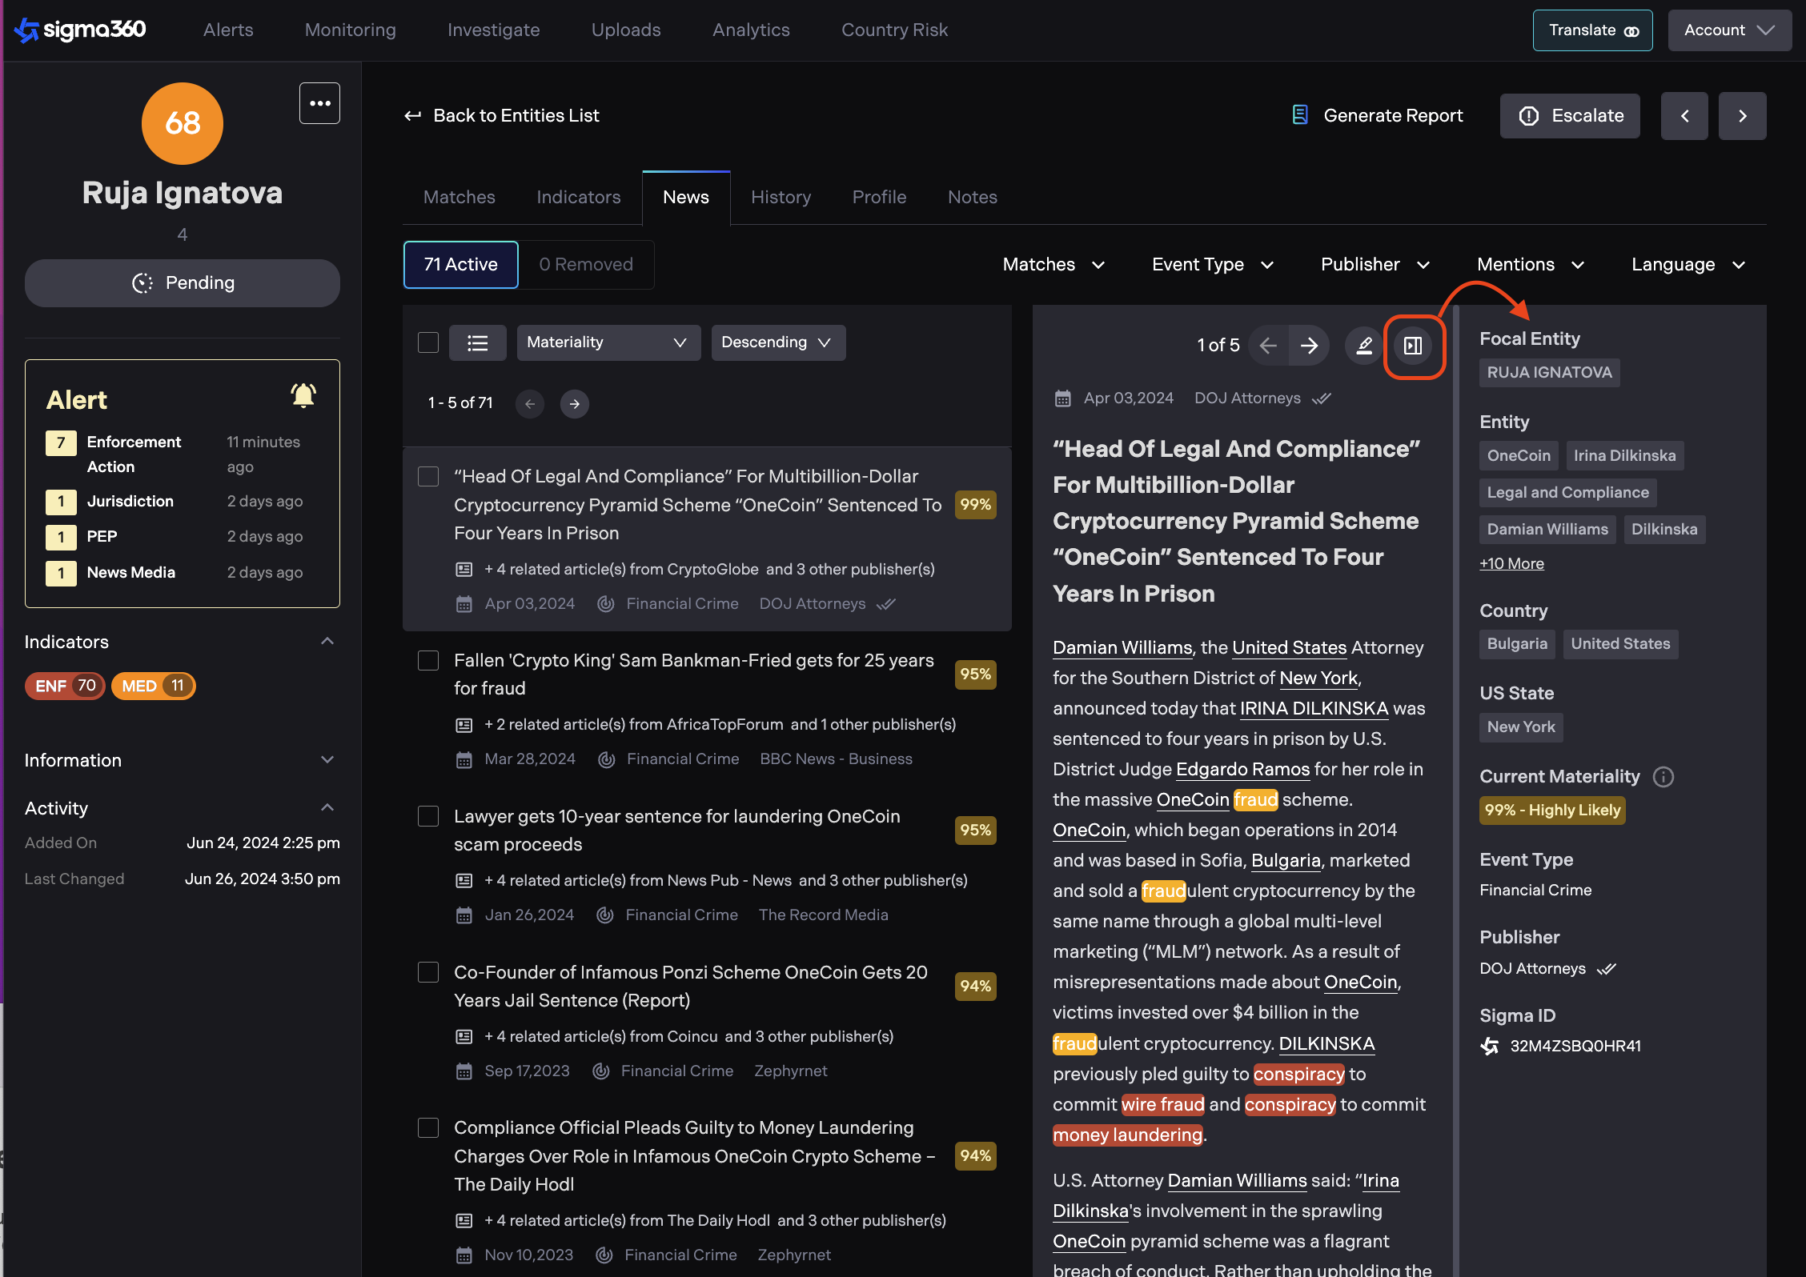Open the Materiality sort dropdown

coord(608,343)
